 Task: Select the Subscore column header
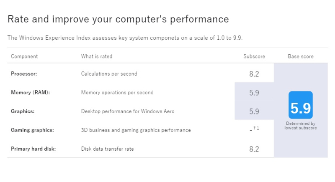(x=254, y=56)
